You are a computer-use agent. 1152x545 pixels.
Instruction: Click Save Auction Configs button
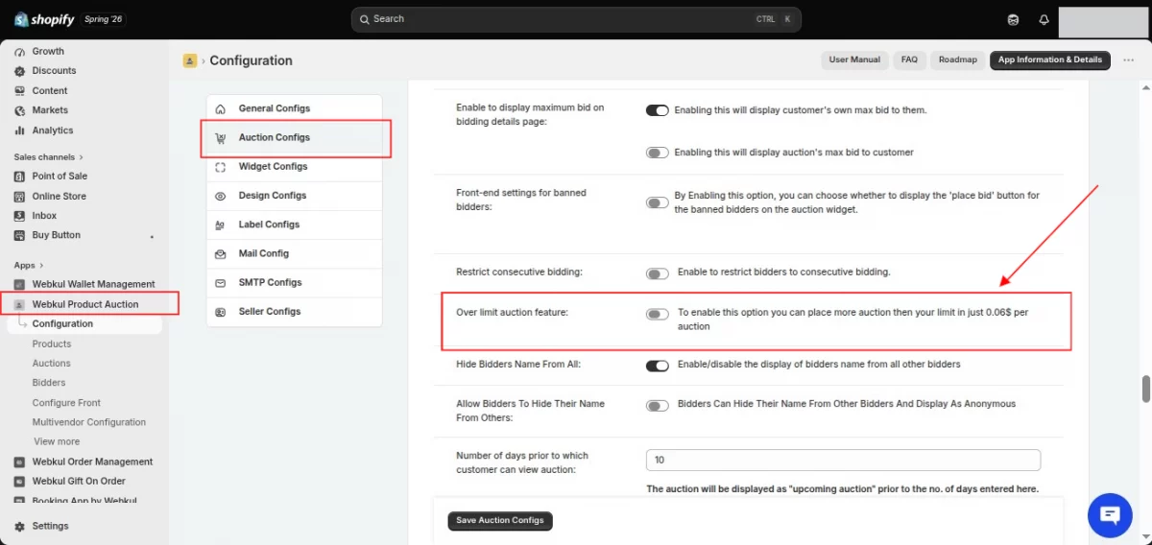point(500,521)
